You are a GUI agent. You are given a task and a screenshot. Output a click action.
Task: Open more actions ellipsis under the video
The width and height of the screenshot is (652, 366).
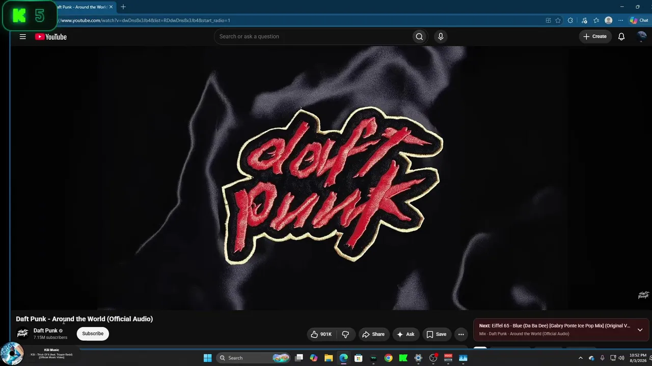(x=461, y=334)
